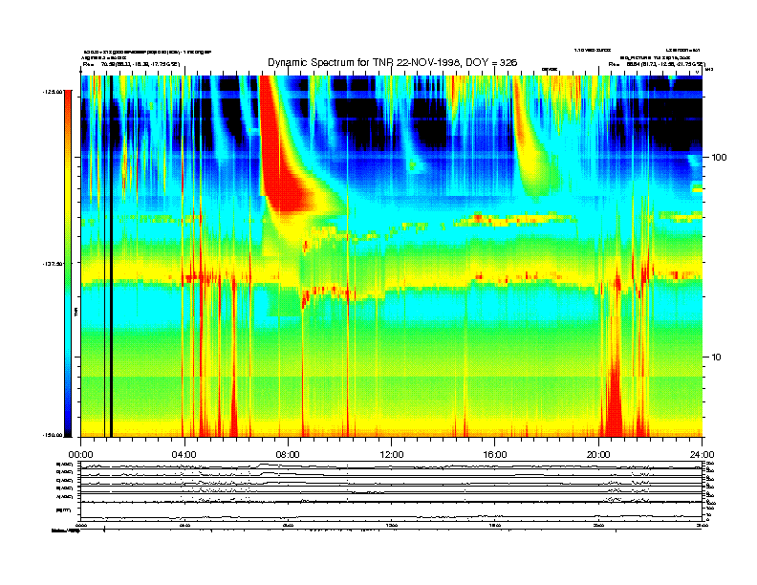Click the 00:00 time axis label
Screen dimensions: 757x585
(80, 455)
